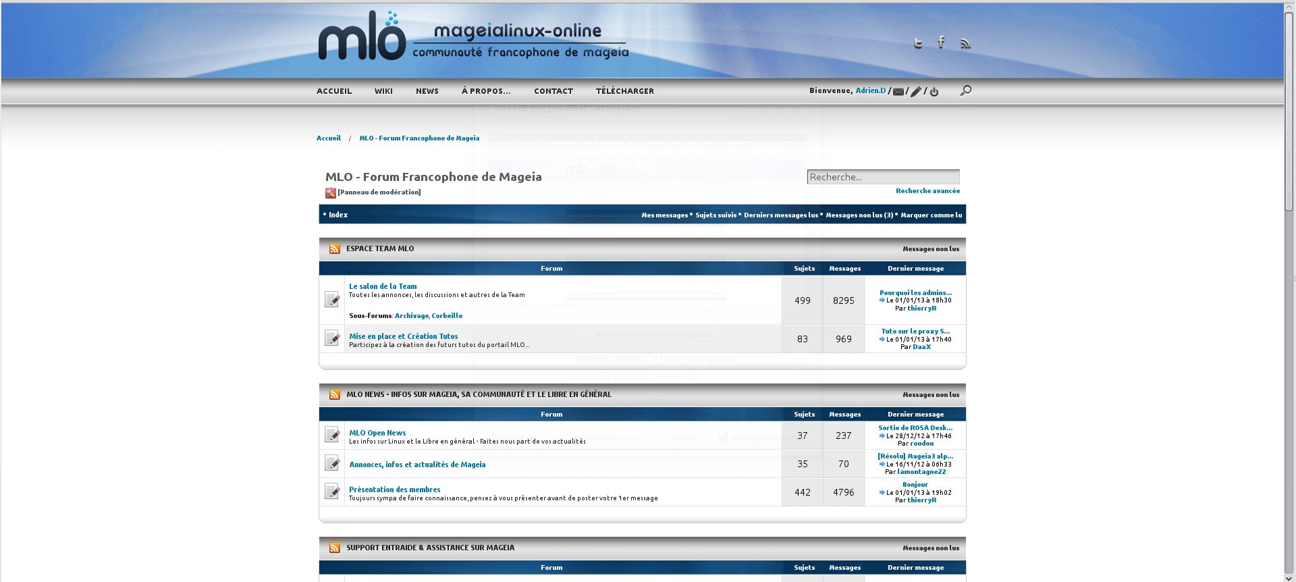Open the NEWS menu item
This screenshot has height=582, width=1296.
tap(427, 91)
